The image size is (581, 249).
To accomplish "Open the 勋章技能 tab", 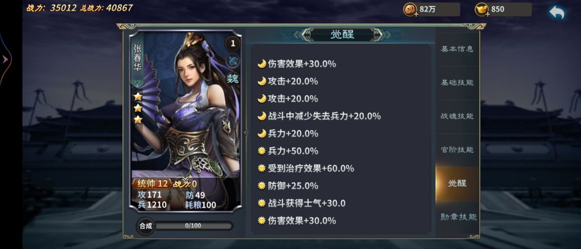I will point(457,217).
